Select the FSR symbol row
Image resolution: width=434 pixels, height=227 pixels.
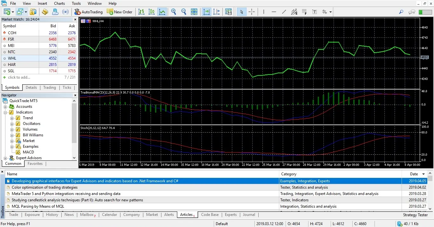pos(39,39)
